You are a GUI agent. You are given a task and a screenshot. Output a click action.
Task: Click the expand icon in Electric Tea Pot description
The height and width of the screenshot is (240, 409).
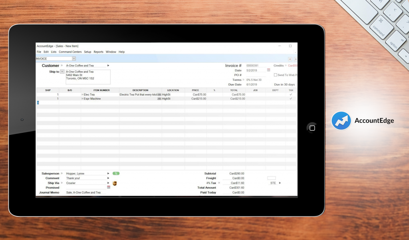159,95
